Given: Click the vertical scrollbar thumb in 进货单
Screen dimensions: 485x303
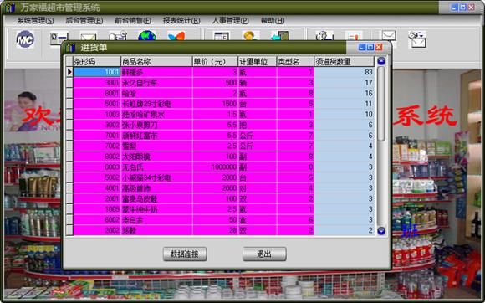Looking at the screenshot, I should [x=381, y=104].
